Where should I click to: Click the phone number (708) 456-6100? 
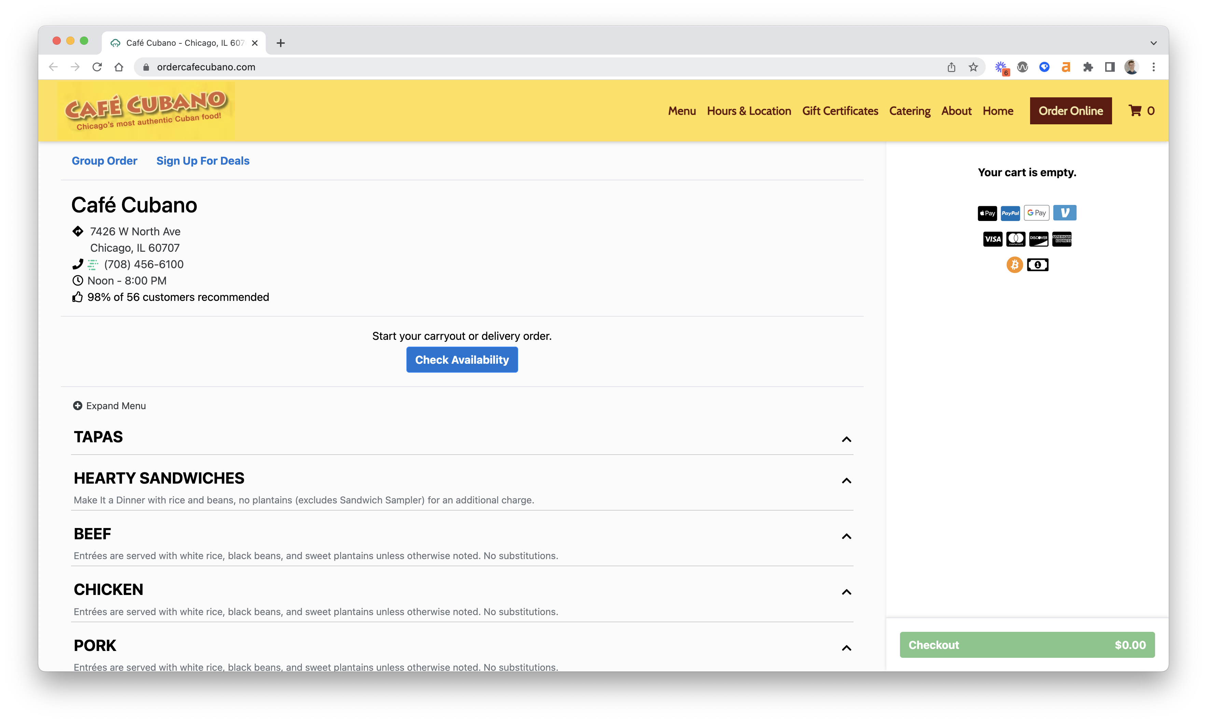click(143, 264)
